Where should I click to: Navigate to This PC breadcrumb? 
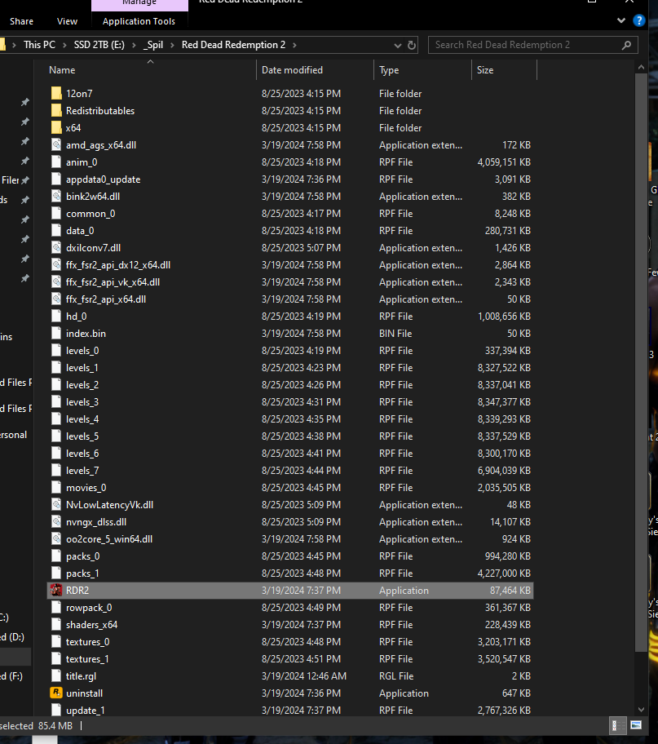[39, 45]
